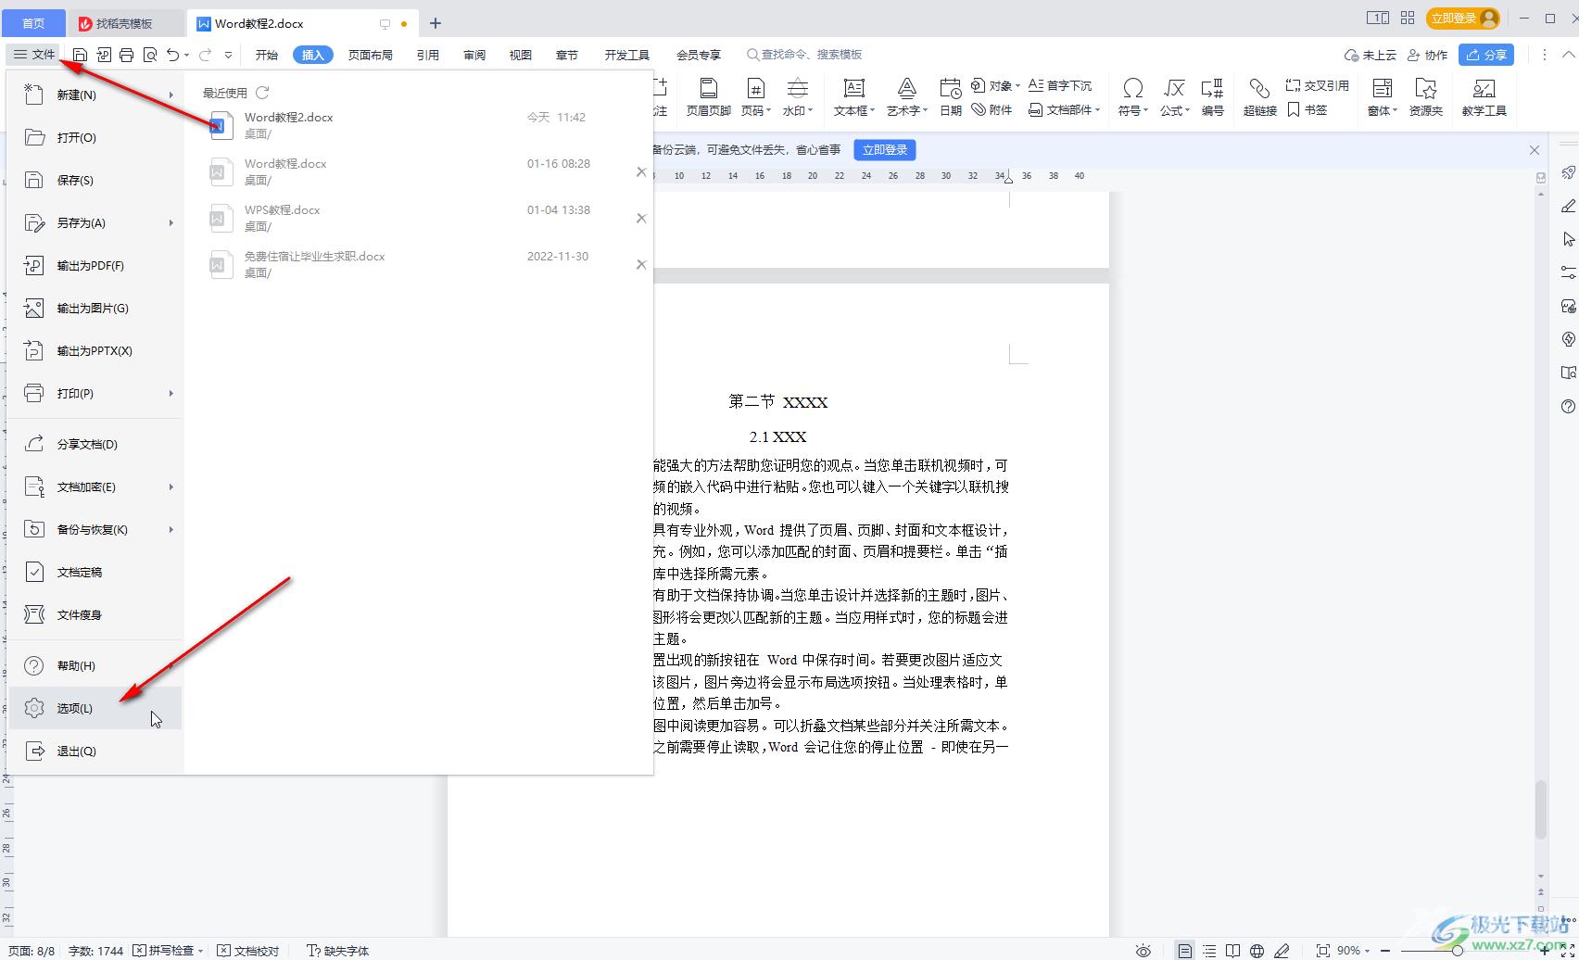Click the Numbering (编号) icon
This screenshot has width=1579, height=960.
[x=1213, y=96]
